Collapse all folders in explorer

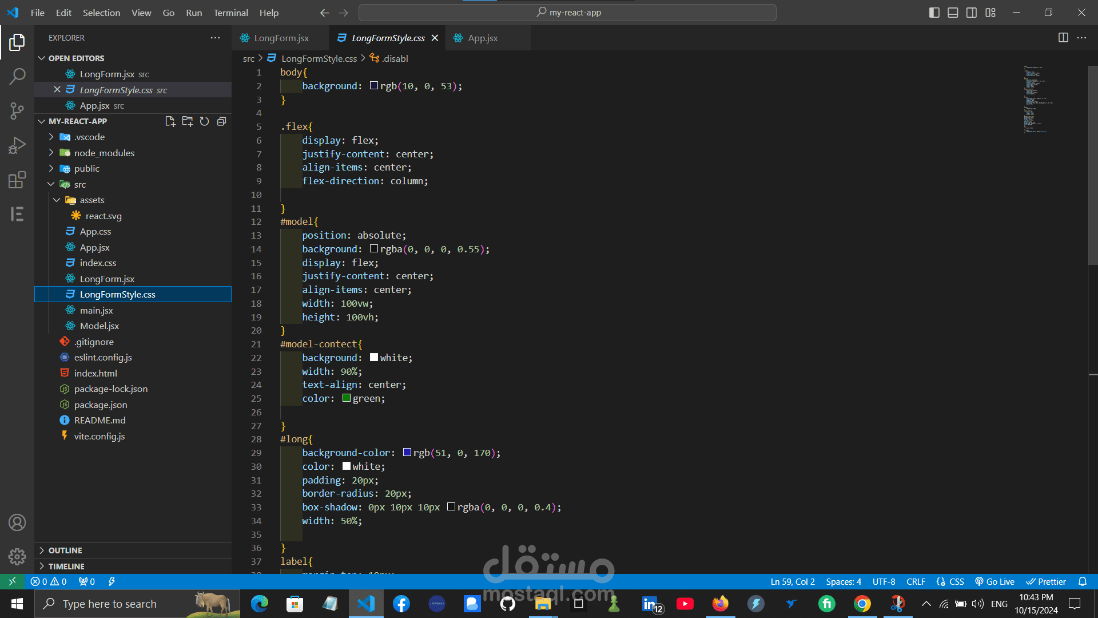click(221, 121)
